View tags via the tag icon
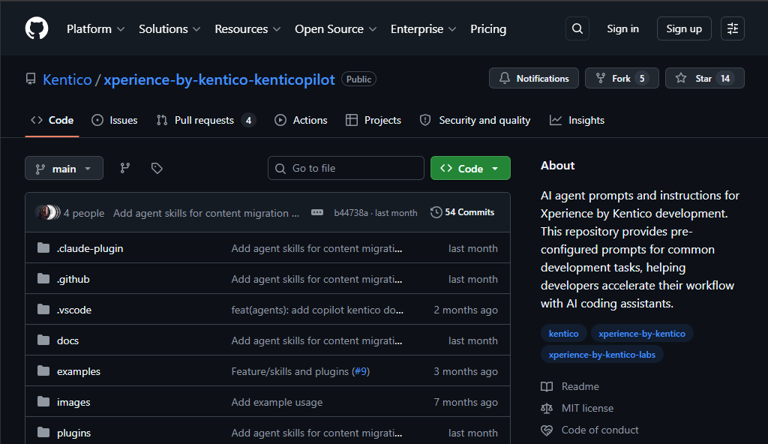 [157, 168]
